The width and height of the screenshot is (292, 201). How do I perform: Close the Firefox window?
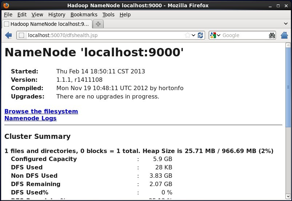pyautogui.click(x=286, y=6)
